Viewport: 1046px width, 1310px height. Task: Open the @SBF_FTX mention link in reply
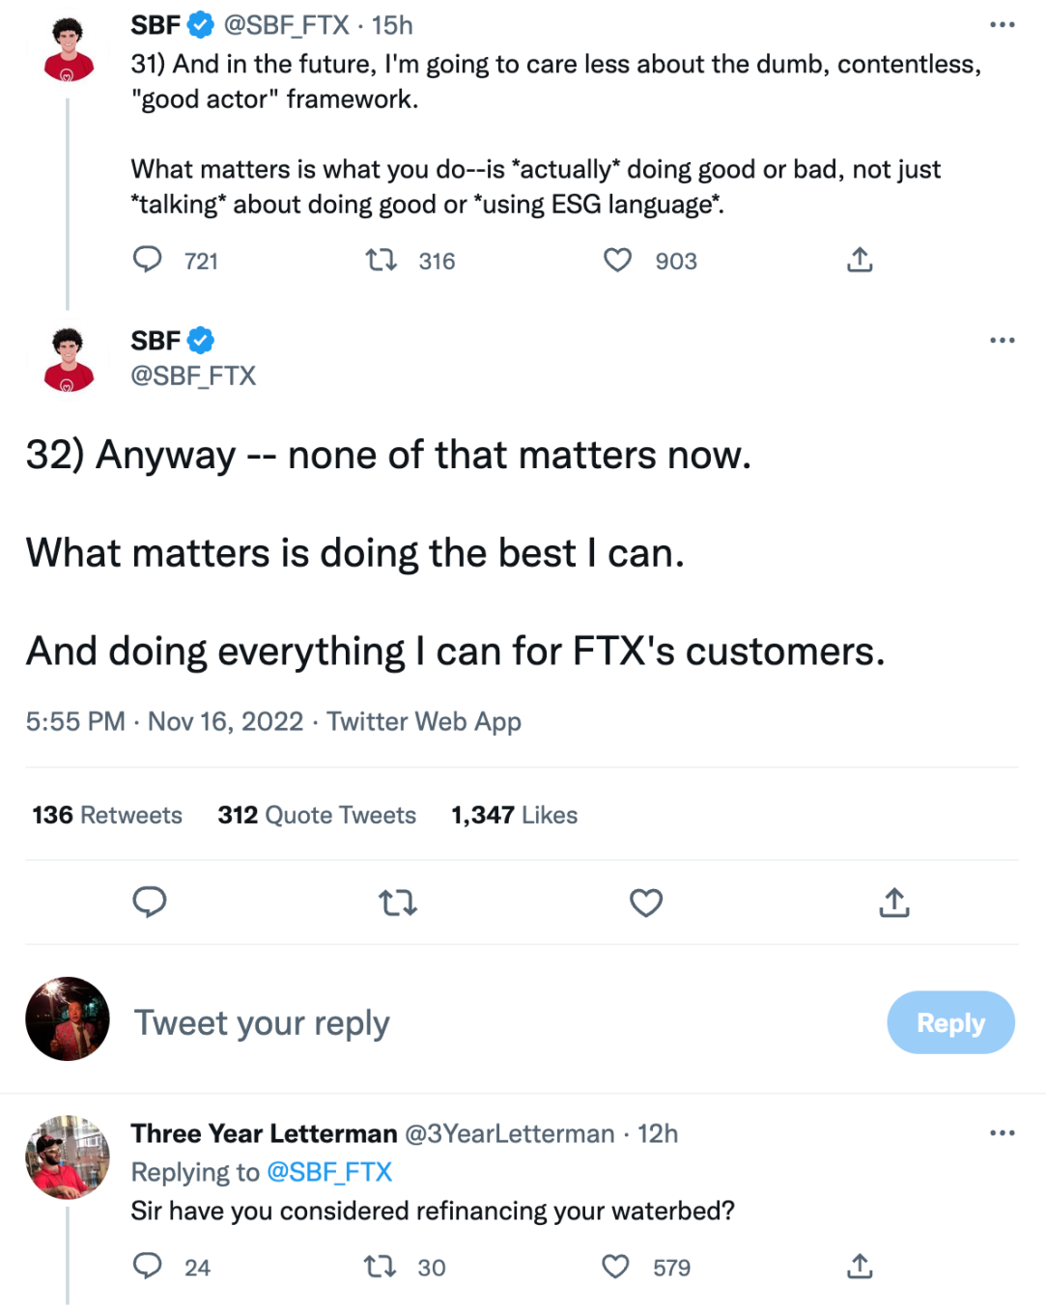(329, 1172)
